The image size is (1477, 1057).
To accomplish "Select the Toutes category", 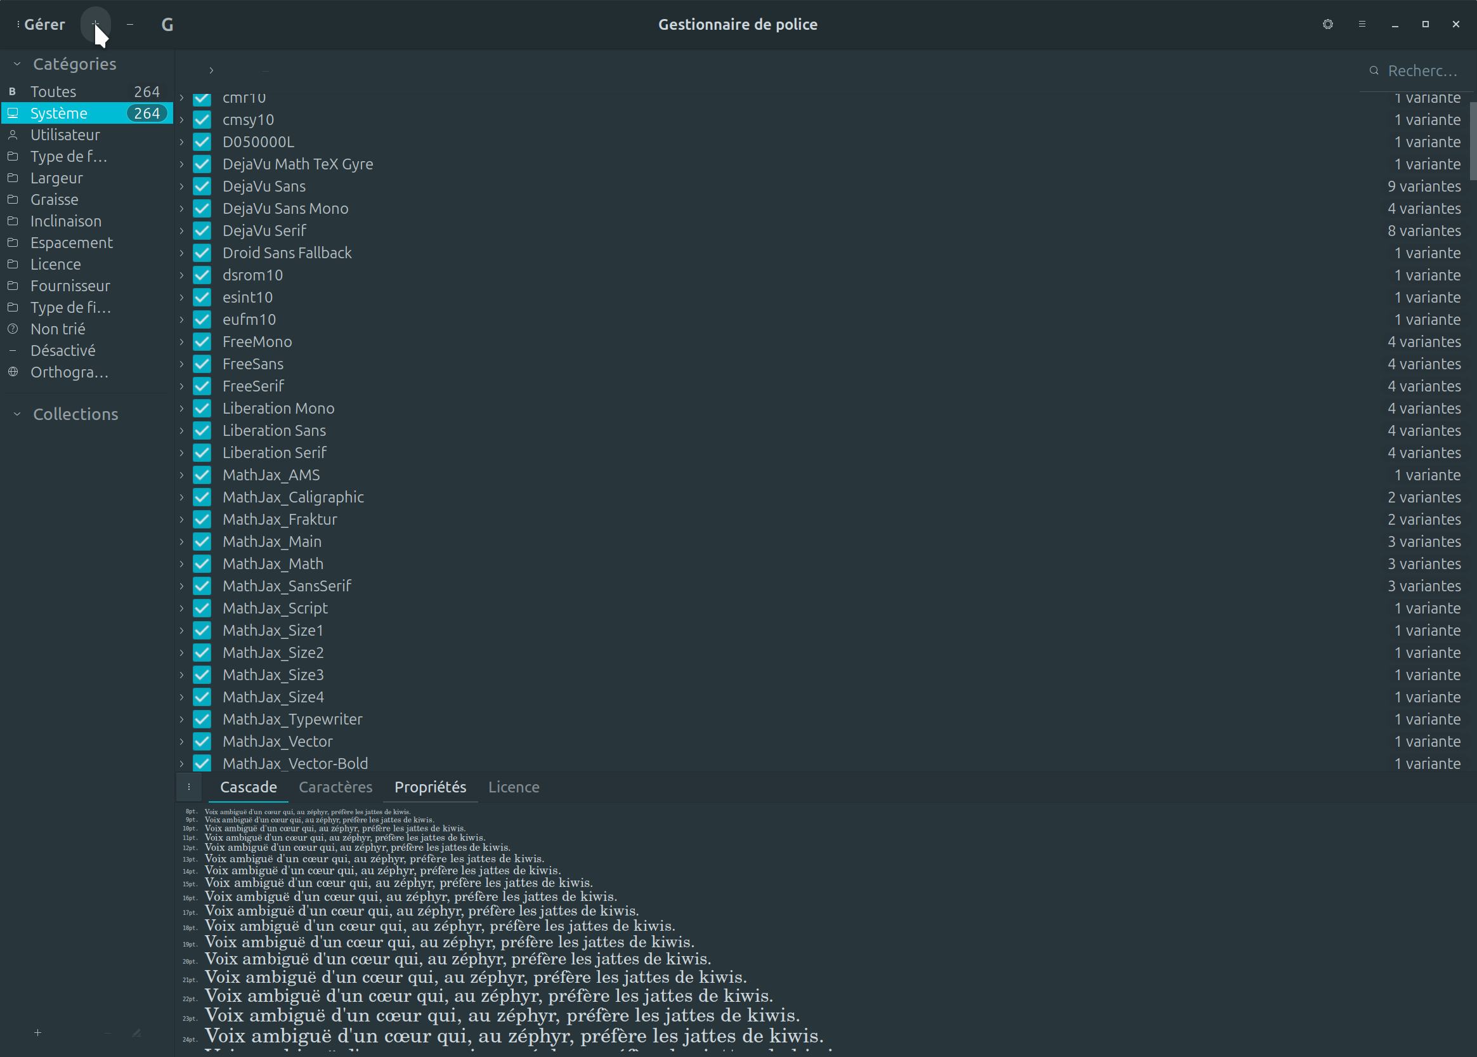I will point(53,92).
